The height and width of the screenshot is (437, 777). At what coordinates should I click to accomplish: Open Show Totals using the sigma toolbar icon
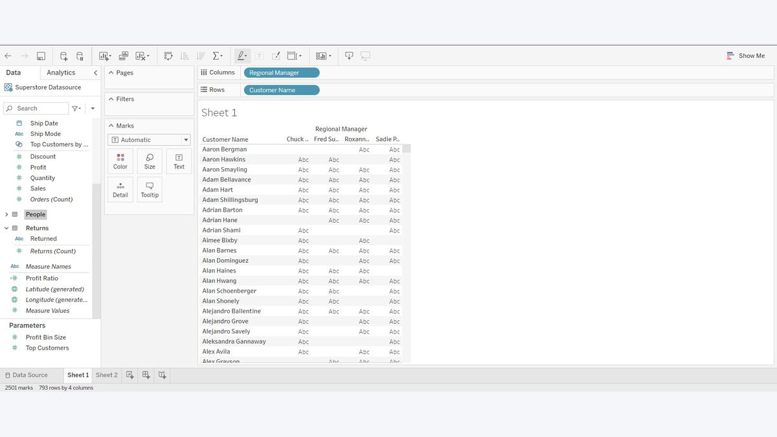pyautogui.click(x=217, y=56)
